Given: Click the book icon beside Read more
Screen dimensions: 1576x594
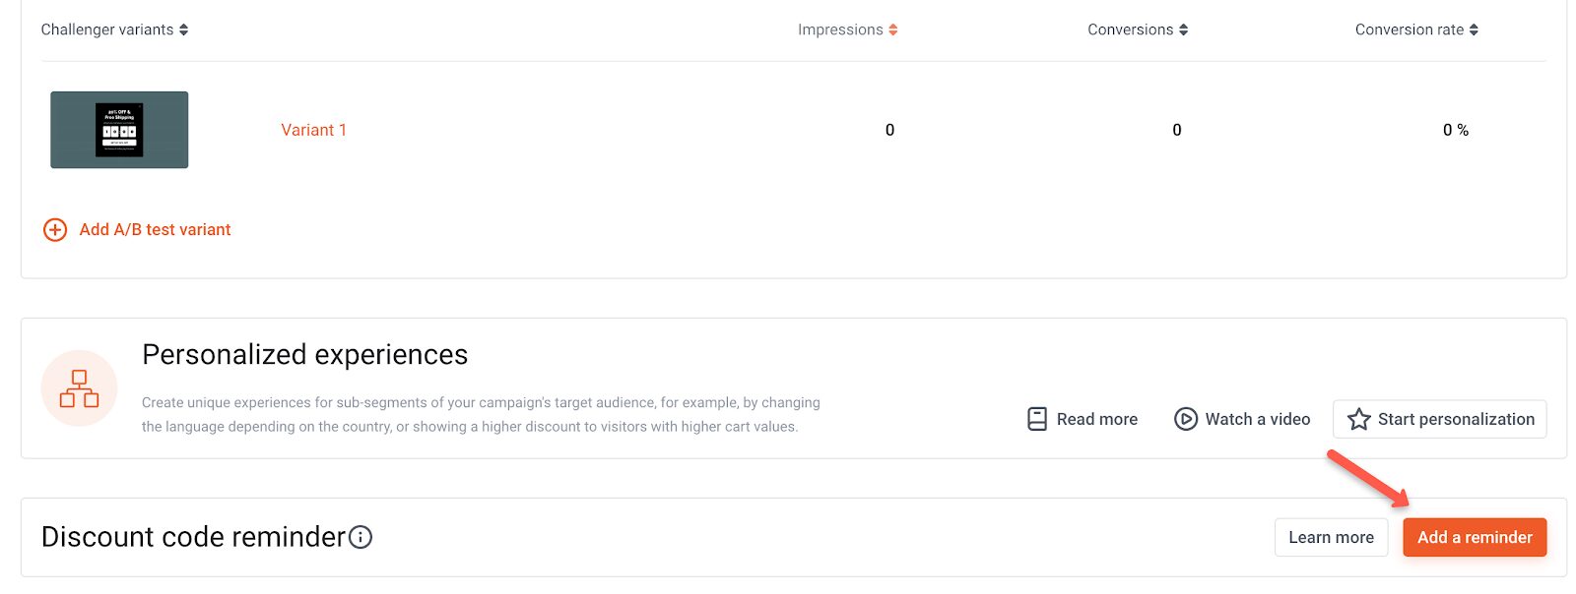Looking at the screenshot, I should pos(1037,419).
